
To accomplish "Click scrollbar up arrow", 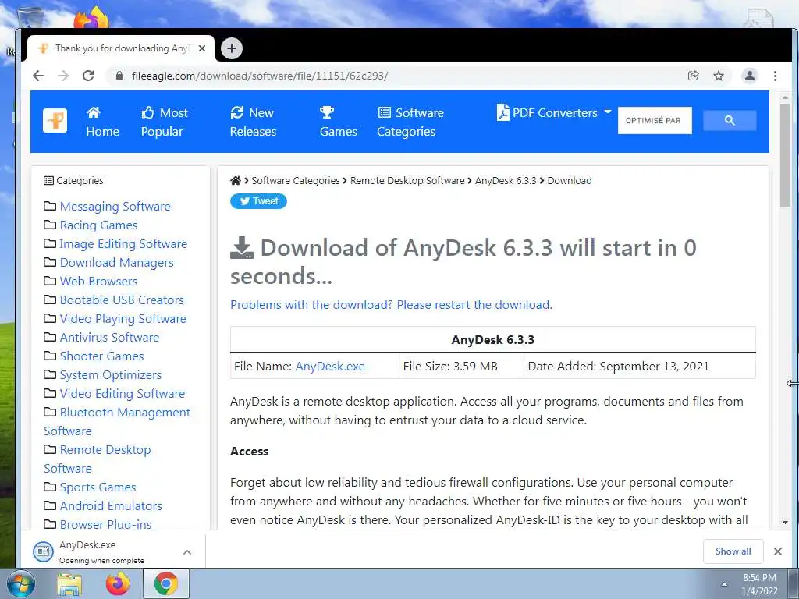I will 785,97.
